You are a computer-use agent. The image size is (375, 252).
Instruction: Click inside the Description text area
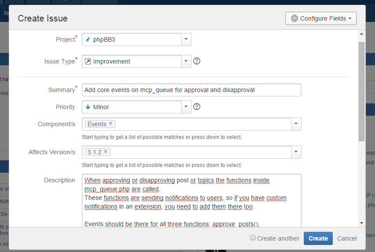[x=192, y=200]
